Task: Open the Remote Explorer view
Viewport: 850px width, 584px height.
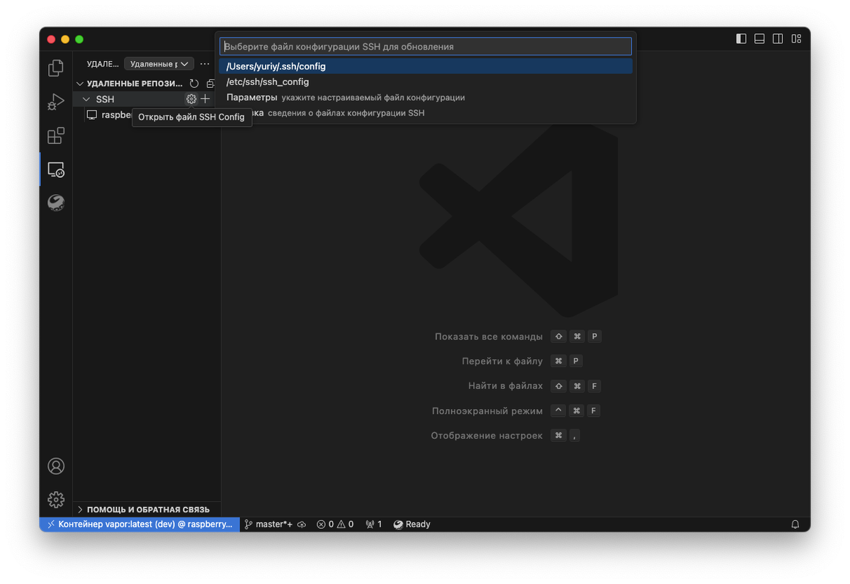Action: pyautogui.click(x=56, y=169)
